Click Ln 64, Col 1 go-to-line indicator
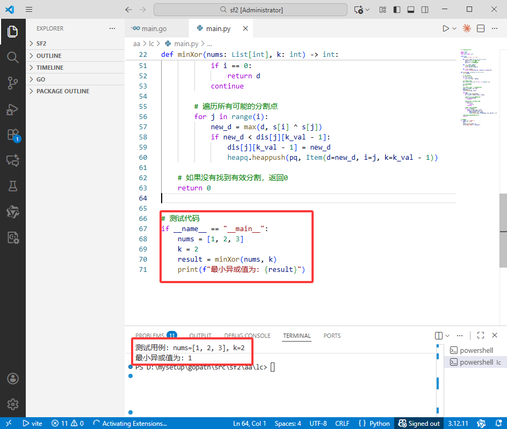Image resolution: width=507 pixels, height=429 pixels. coord(250,423)
